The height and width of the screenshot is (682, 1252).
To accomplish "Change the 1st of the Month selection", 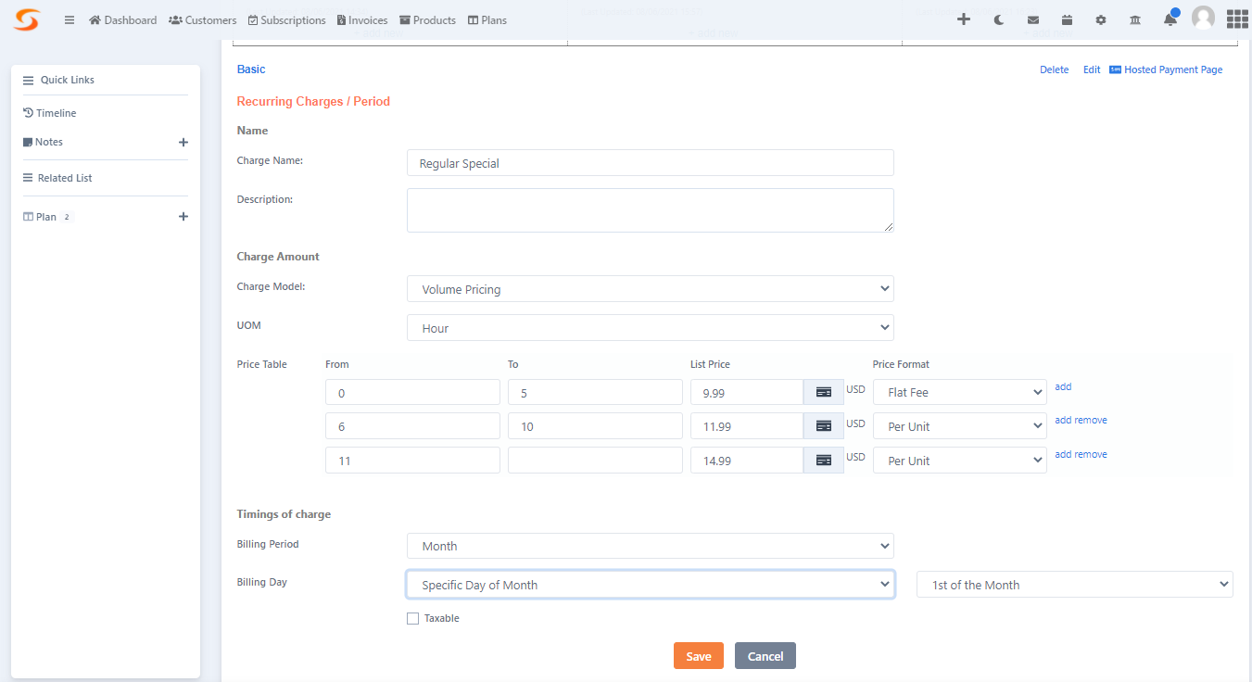I will pos(1074,584).
